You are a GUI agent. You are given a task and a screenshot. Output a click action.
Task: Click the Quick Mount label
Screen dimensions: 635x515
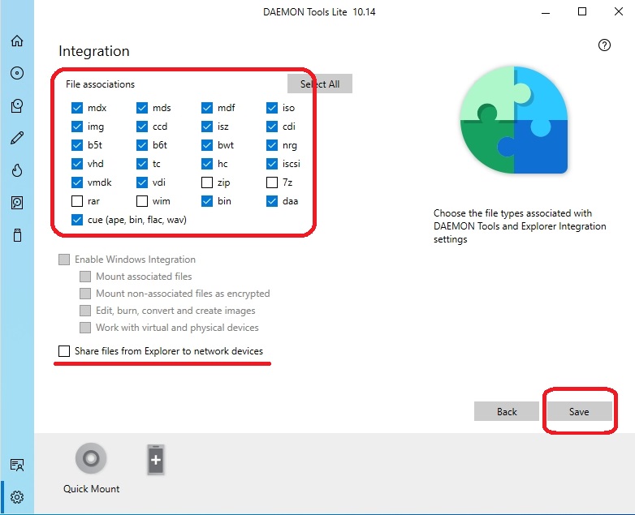tap(91, 489)
